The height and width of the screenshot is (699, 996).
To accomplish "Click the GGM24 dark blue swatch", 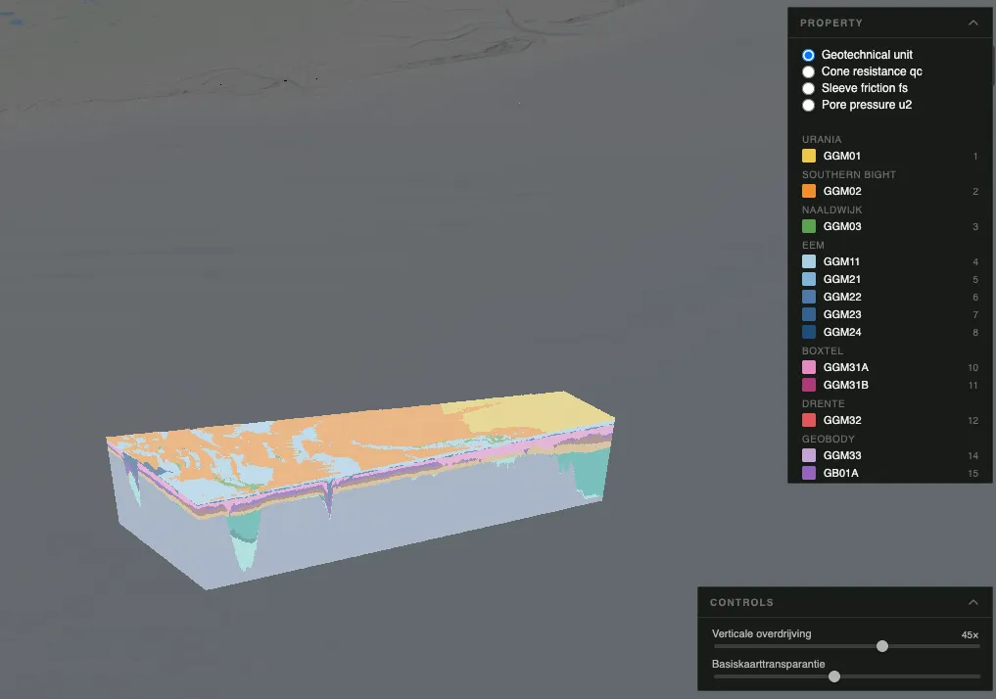I will pos(809,332).
